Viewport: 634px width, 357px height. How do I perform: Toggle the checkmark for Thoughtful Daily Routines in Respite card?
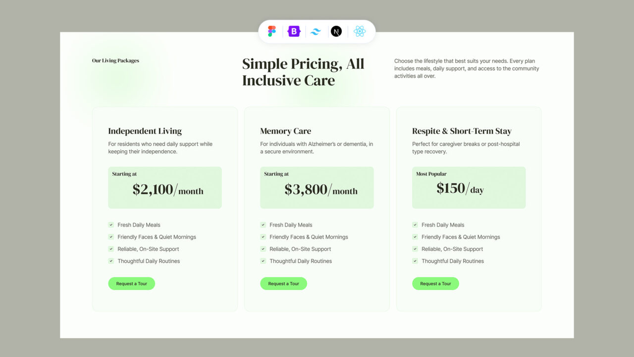[x=415, y=261]
